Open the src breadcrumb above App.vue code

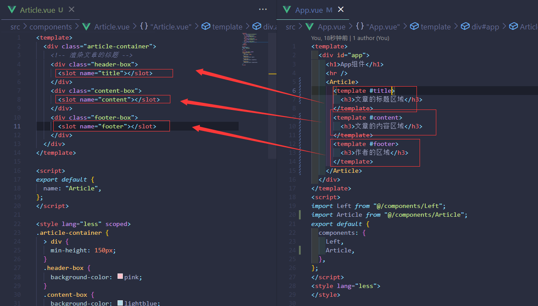(291, 27)
